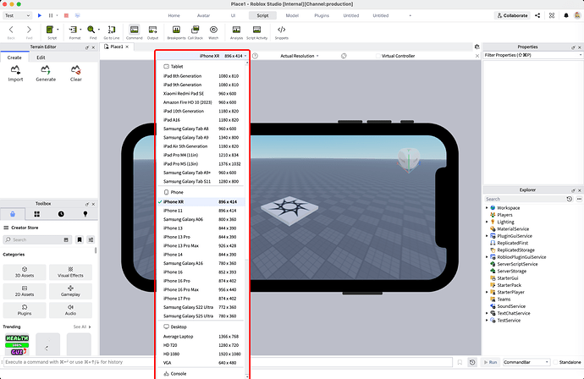Image resolution: width=584 pixels, height=379 pixels.
Task: Open the 3D Assets category
Action: pyautogui.click(x=25, y=272)
